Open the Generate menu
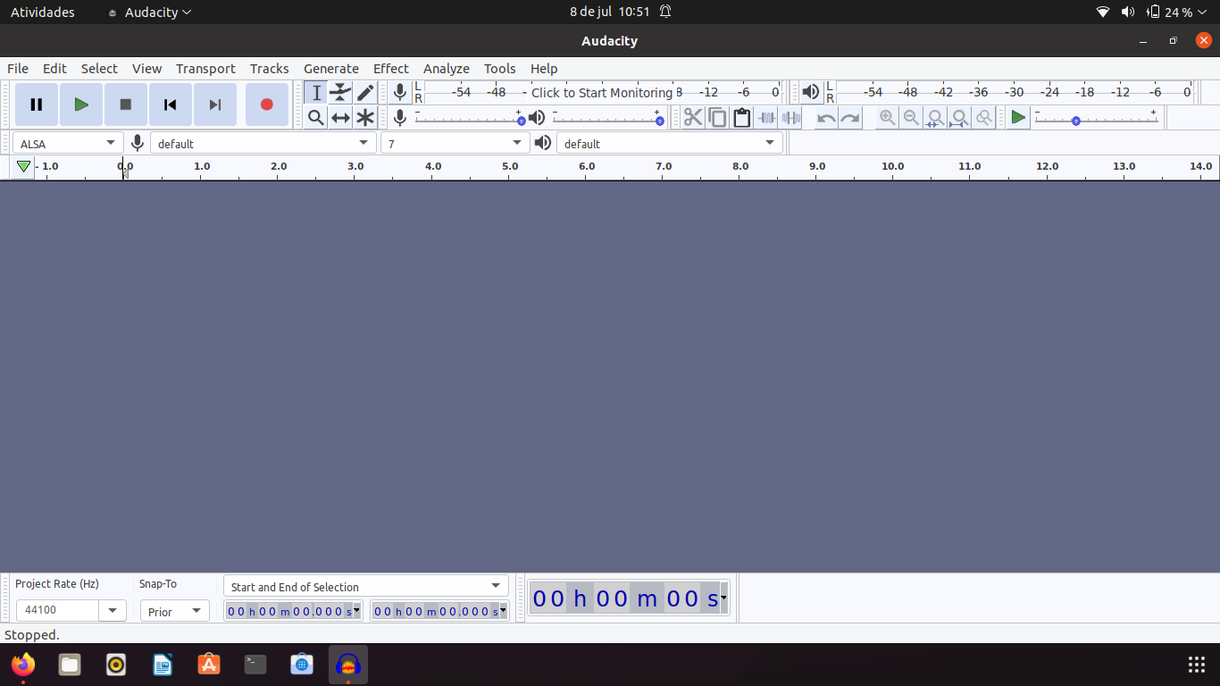The image size is (1220, 686). 330,69
